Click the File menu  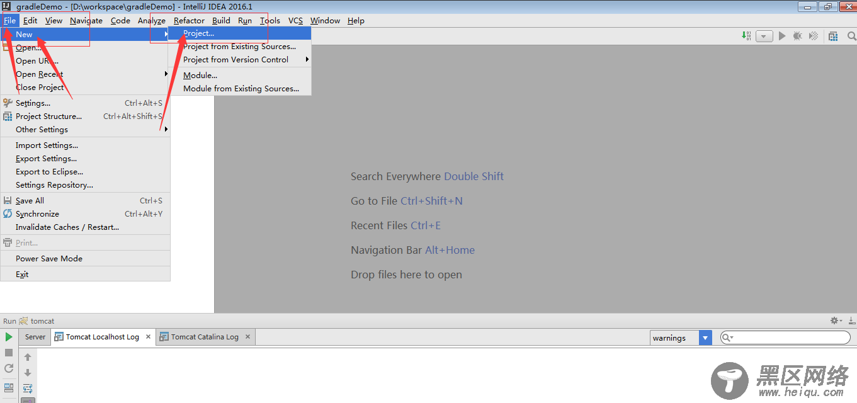coord(9,20)
